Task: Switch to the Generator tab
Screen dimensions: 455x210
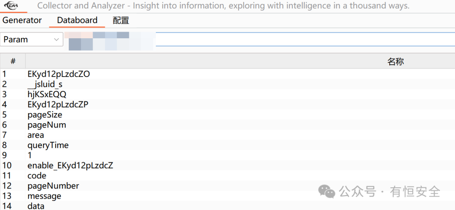Action: tap(22, 20)
